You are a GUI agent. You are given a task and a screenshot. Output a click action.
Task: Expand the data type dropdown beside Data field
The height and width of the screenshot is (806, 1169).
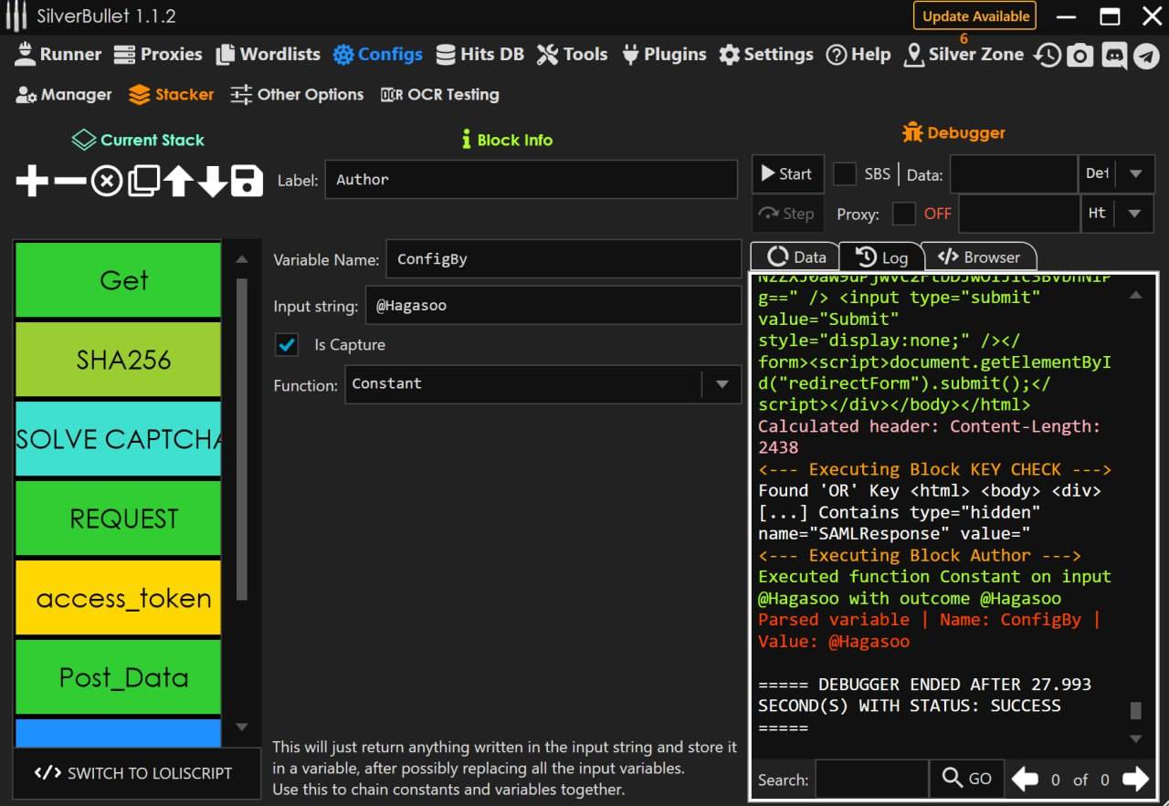(1135, 174)
